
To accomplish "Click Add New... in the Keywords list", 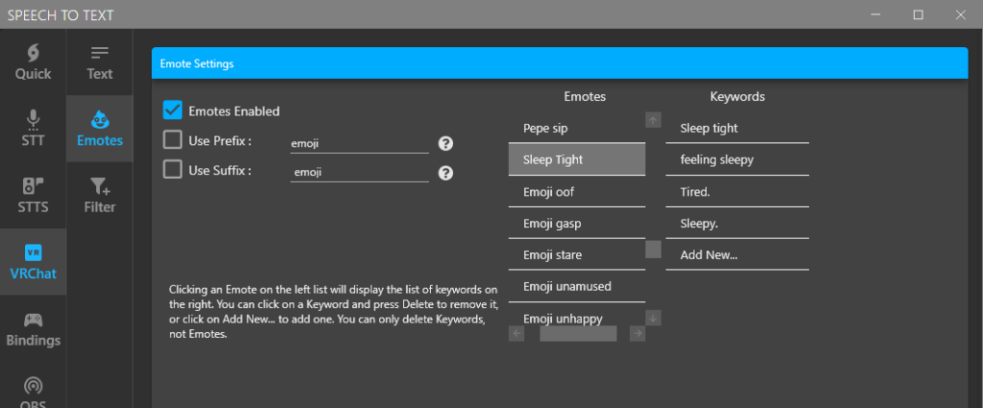I will [708, 254].
